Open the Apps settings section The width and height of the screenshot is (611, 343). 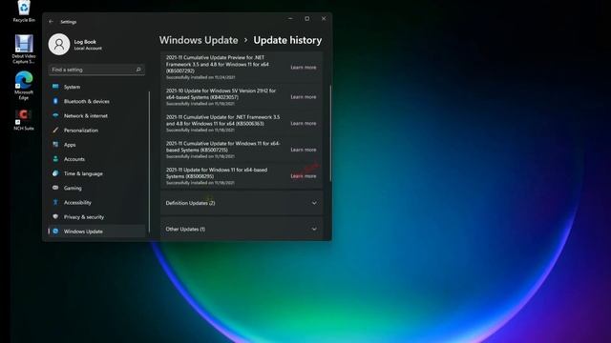click(96, 144)
